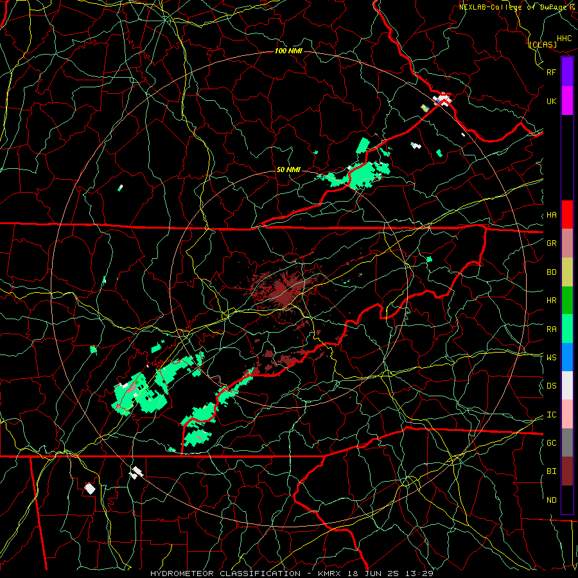This screenshot has width=578, height=578.
Task: Click the HA legend label
Action: (x=551, y=215)
